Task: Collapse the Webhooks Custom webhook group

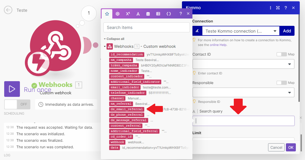Action: coord(105,46)
